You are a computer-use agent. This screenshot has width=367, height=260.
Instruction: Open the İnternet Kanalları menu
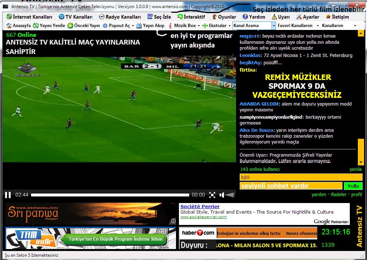click(30, 17)
